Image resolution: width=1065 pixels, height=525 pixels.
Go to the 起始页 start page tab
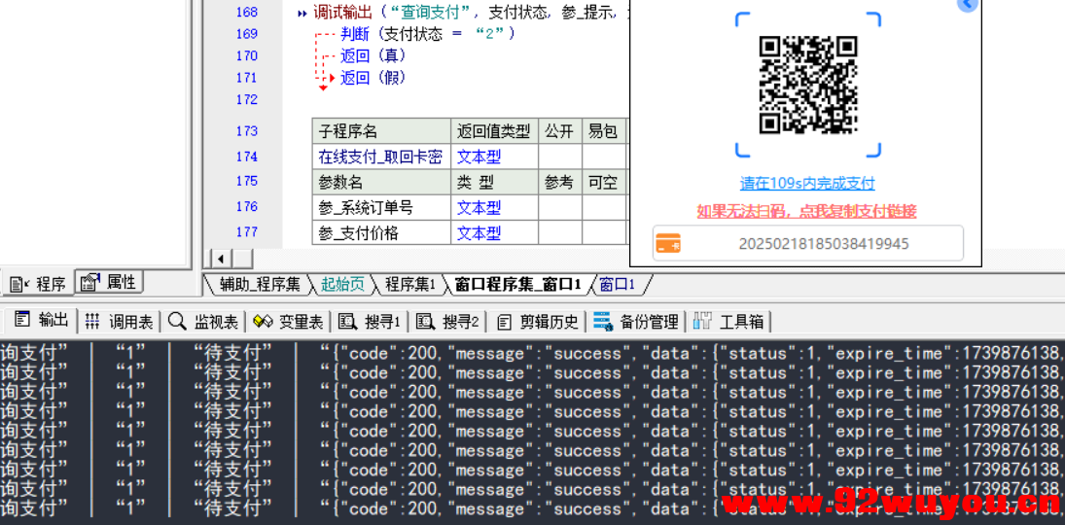point(342,284)
